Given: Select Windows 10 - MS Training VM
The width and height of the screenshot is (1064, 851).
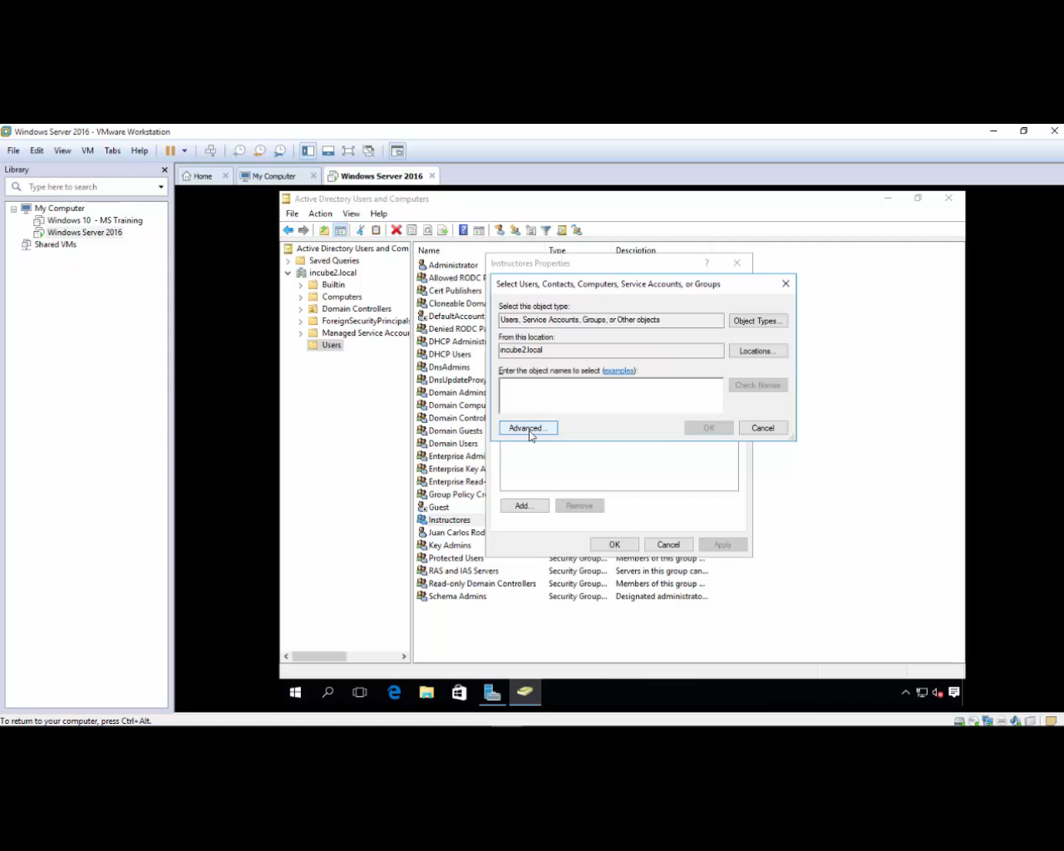Looking at the screenshot, I should click(95, 220).
